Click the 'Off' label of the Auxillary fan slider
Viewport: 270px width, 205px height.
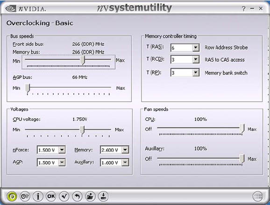(149, 159)
